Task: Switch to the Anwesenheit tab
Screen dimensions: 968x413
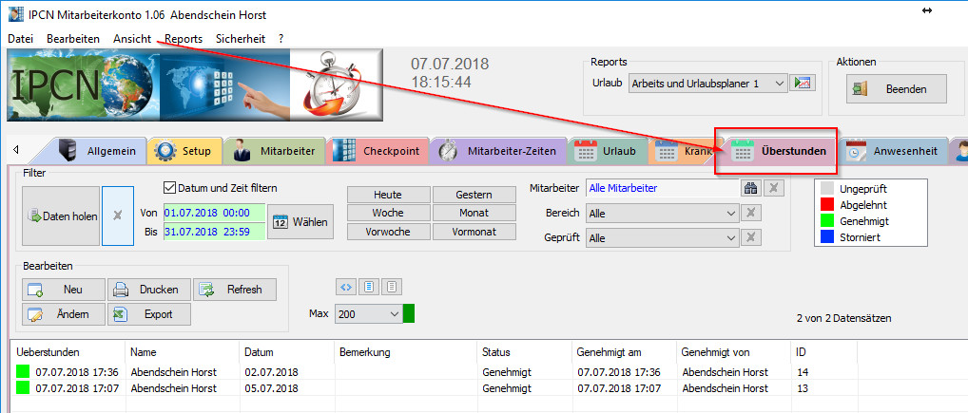Action: (x=895, y=151)
